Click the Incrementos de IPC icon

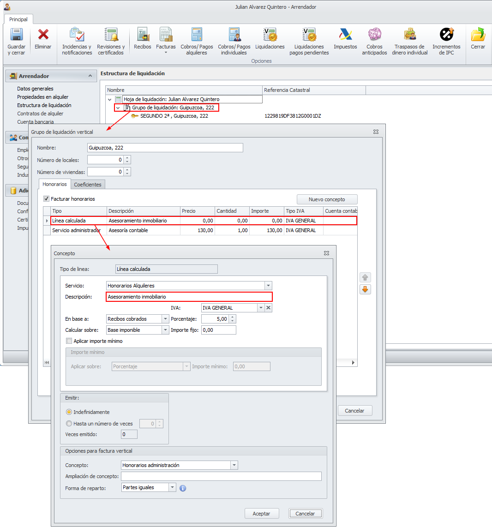pos(446,36)
